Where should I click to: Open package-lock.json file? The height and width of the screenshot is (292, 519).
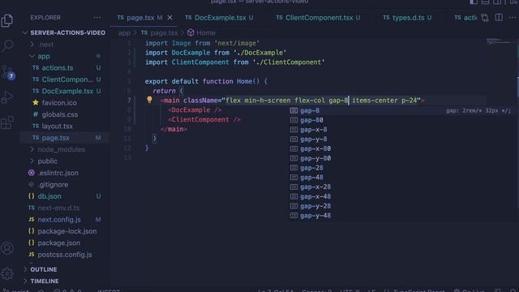[x=65, y=231]
